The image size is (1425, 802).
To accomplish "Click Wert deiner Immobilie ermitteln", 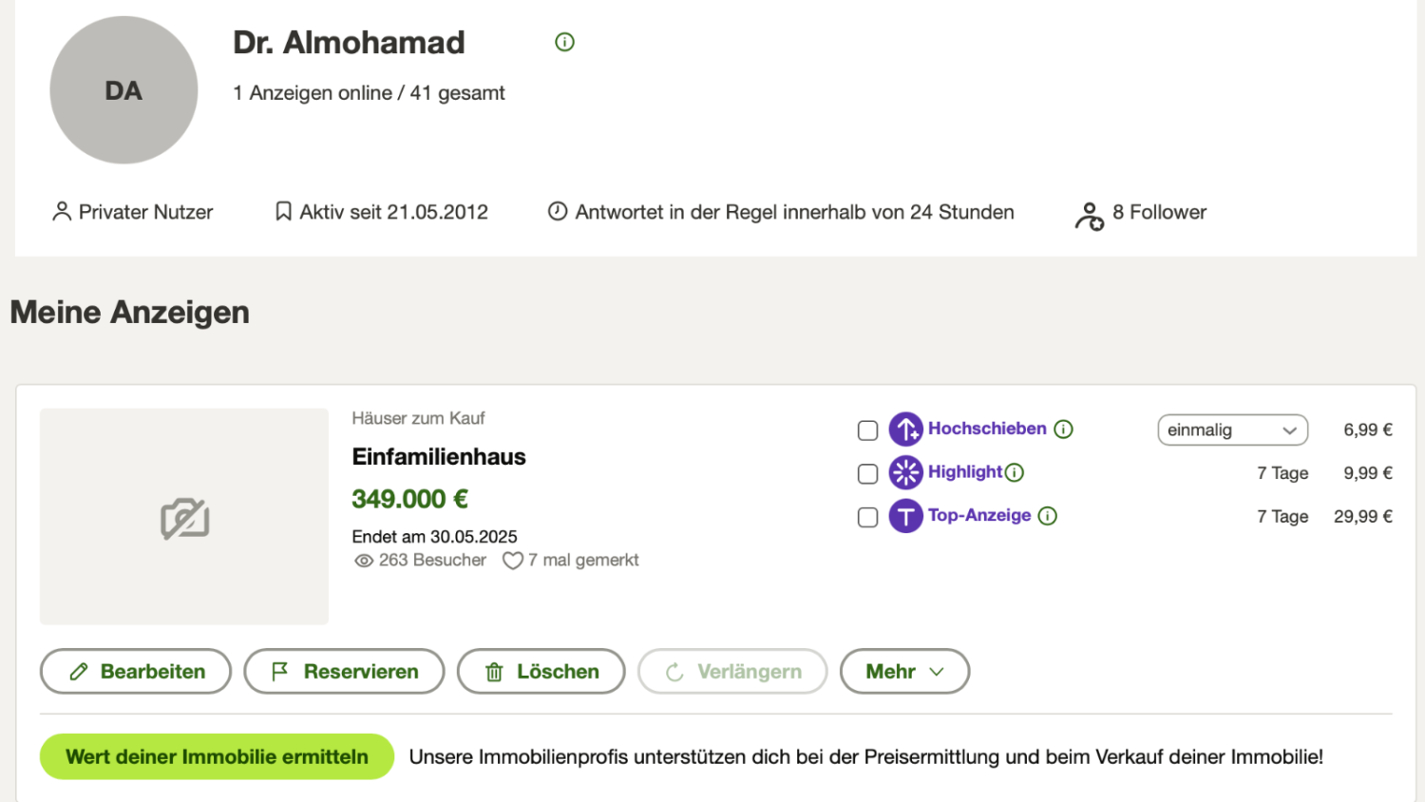I will (x=217, y=756).
